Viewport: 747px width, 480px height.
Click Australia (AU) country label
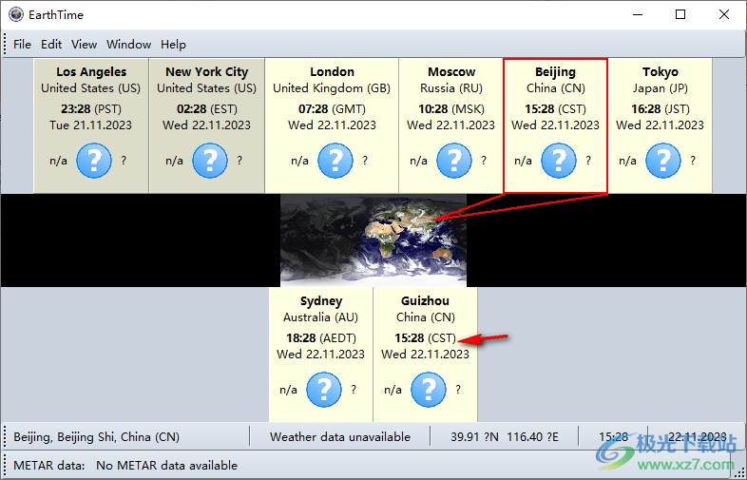coord(321,317)
